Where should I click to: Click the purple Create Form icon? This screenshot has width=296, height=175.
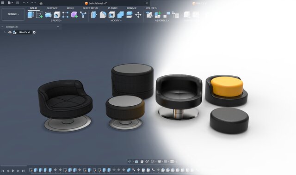coord(74,15)
